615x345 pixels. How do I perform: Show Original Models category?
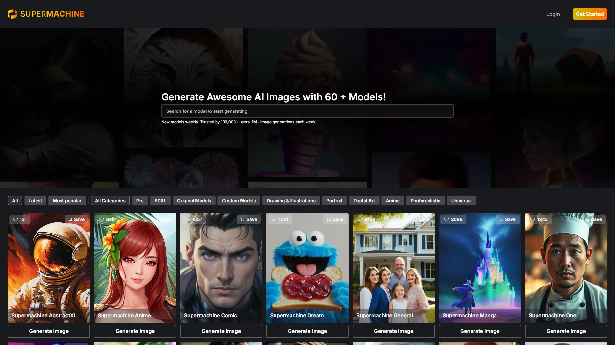(194, 201)
